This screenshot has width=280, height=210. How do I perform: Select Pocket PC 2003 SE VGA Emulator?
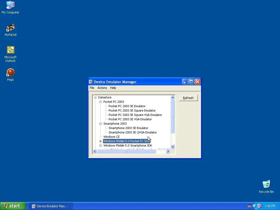point(130,119)
